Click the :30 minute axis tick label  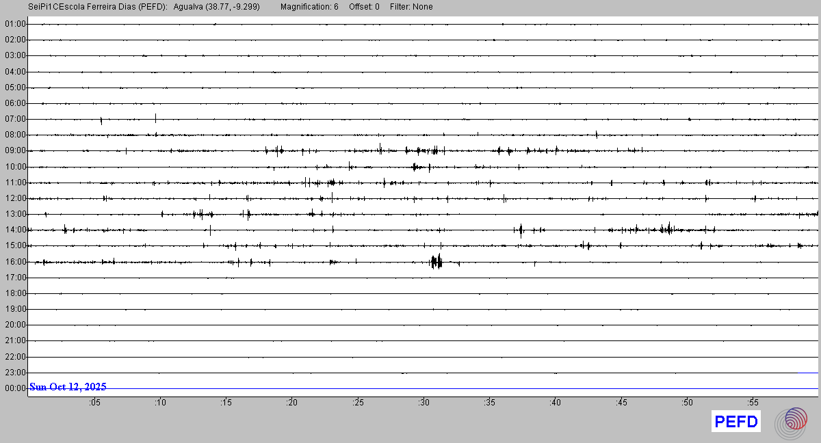coord(423,403)
